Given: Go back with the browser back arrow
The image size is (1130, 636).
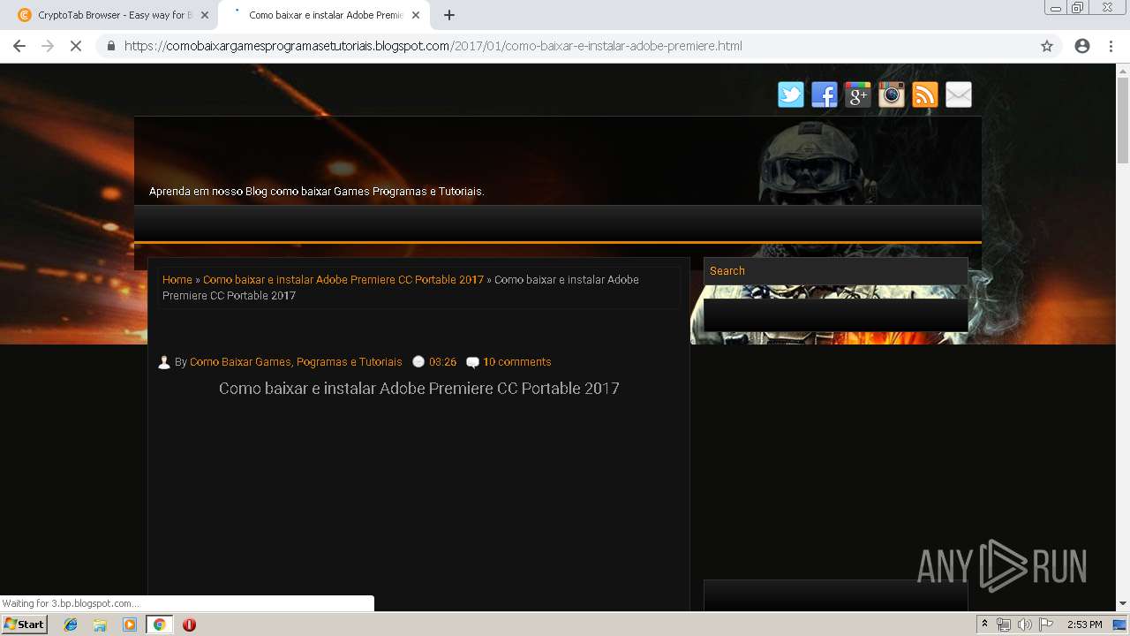Looking at the screenshot, I should (x=19, y=46).
